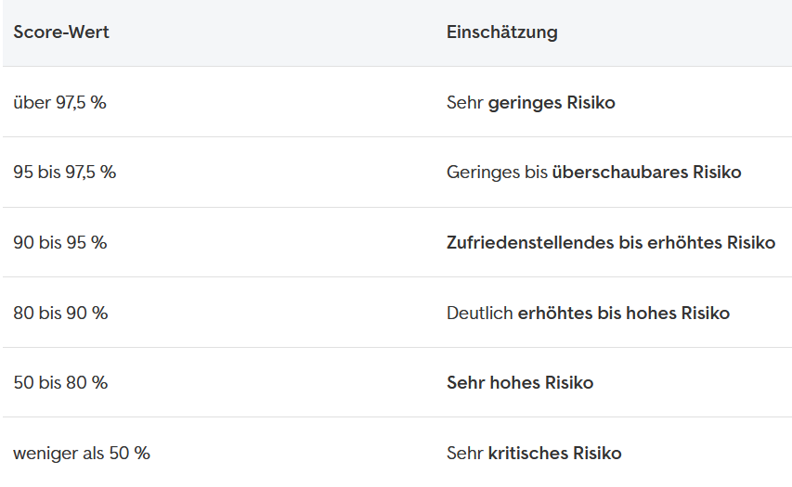Select the '50 bis 80 %' score cell

[x=60, y=383]
